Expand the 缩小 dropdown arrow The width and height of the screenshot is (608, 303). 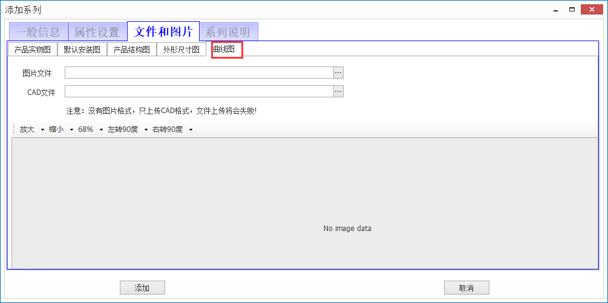pos(71,130)
